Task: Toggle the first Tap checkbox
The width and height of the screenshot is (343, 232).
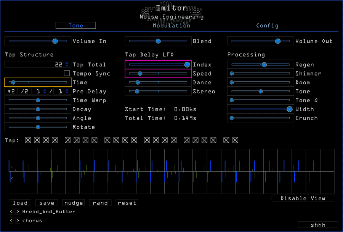Action: (28, 140)
